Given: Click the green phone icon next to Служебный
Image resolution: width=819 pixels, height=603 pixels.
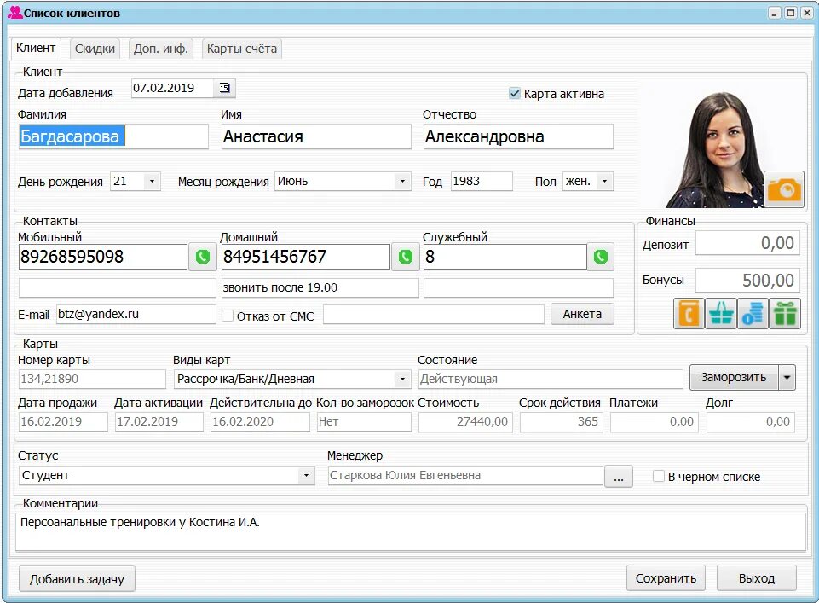Looking at the screenshot, I should pyautogui.click(x=601, y=257).
